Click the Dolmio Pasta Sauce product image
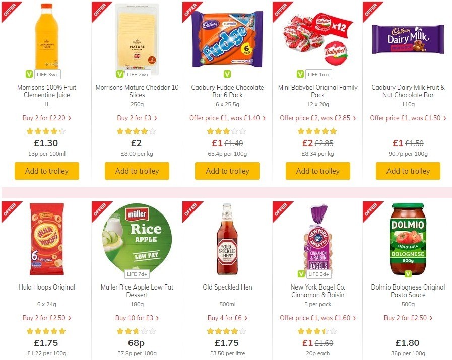 click(x=408, y=239)
